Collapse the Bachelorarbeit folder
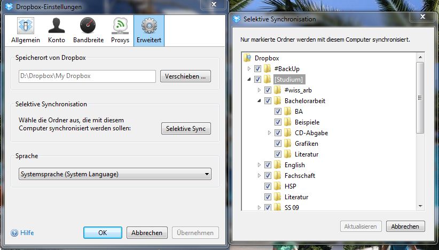Image resolution: width=439 pixels, height=250 pixels. [x=259, y=101]
